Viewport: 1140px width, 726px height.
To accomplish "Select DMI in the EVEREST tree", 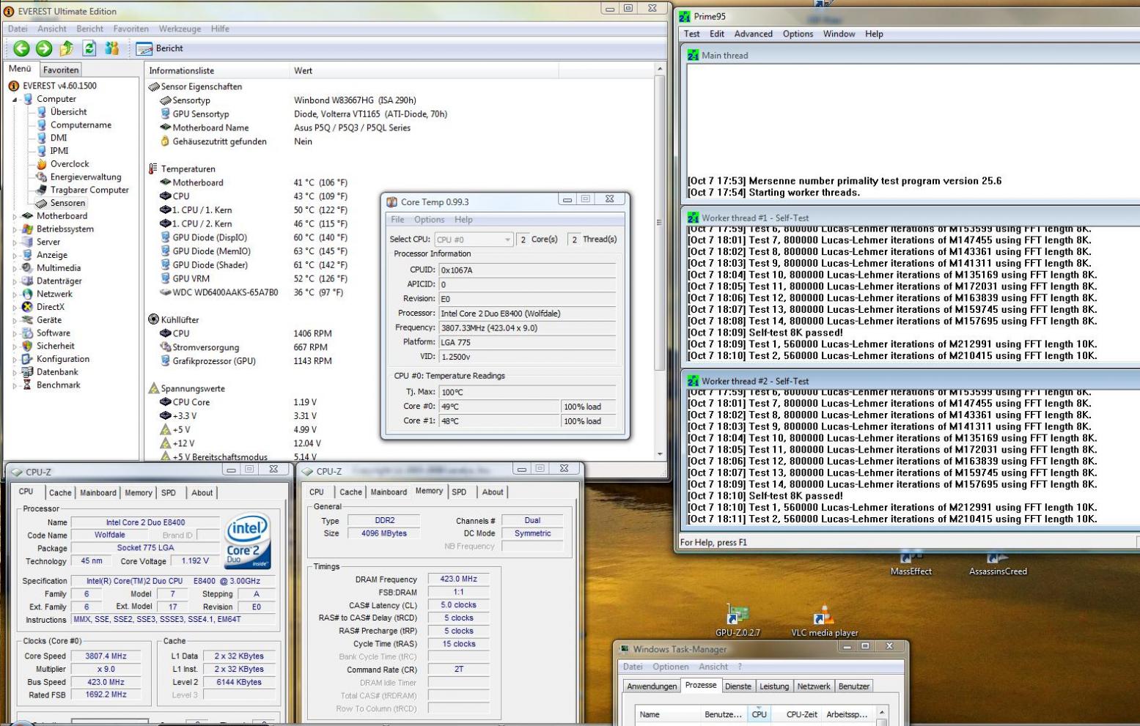I will click(x=59, y=138).
